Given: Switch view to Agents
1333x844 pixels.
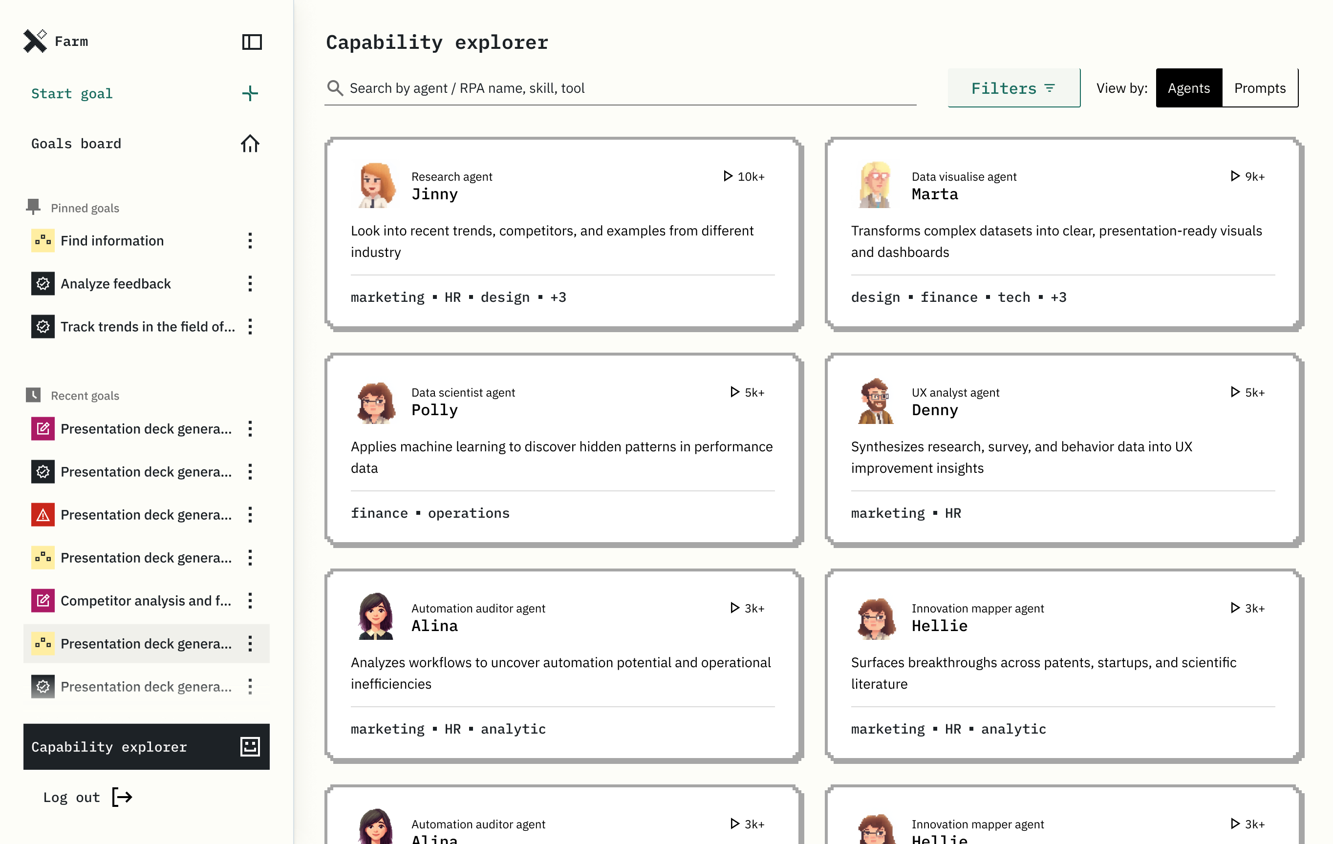Looking at the screenshot, I should [1188, 88].
